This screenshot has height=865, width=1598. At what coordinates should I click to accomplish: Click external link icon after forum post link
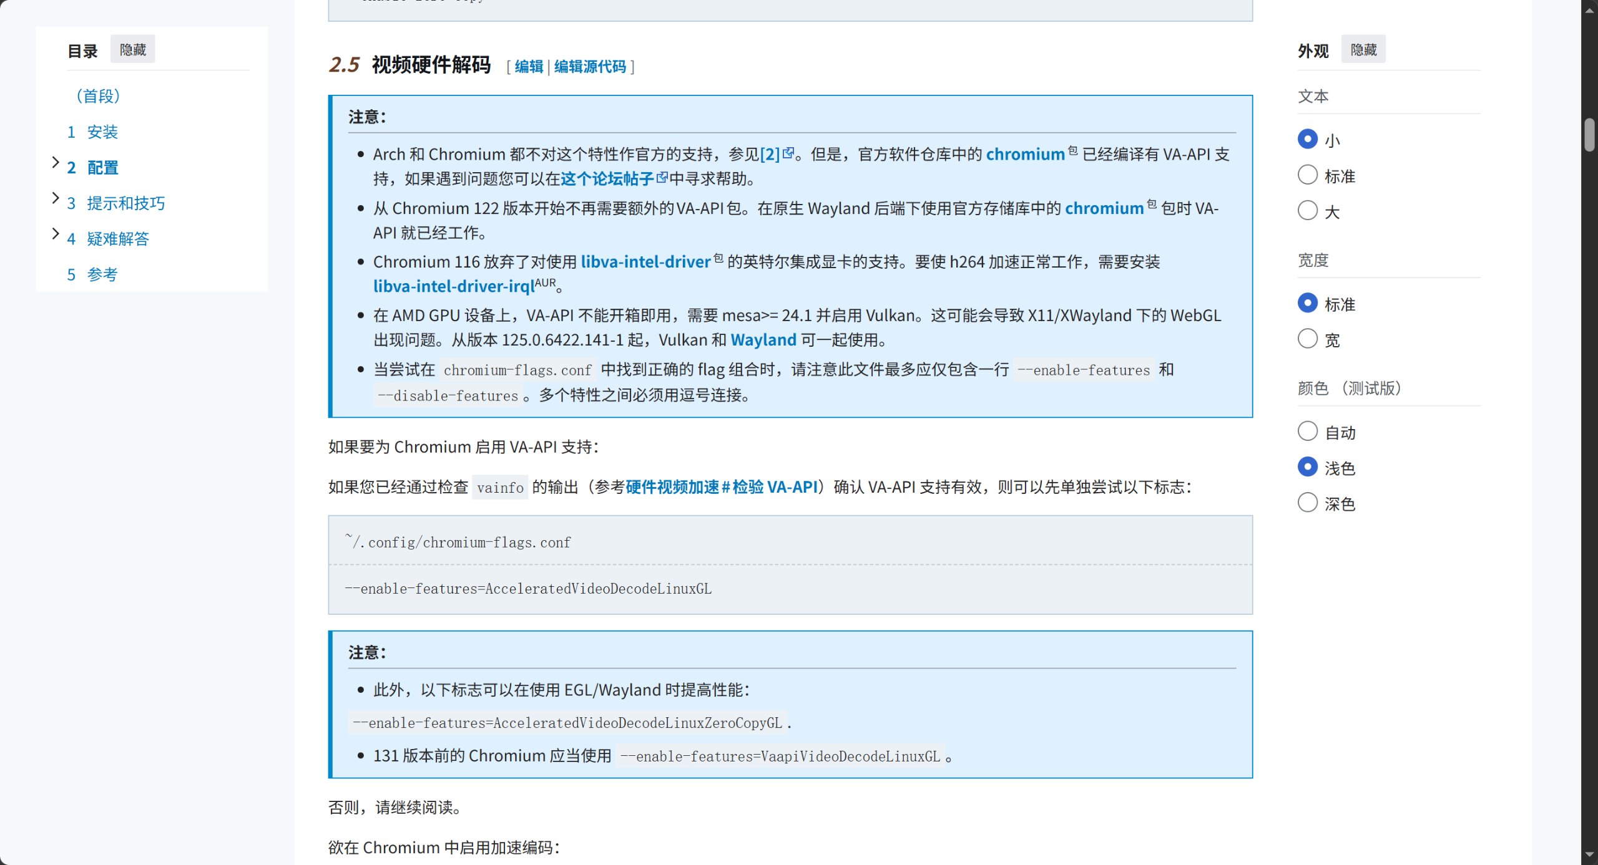pyautogui.click(x=662, y=178)
